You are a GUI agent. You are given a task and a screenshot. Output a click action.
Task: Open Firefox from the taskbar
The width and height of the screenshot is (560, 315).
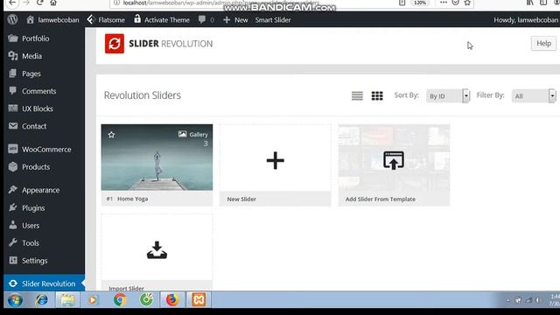pyautogui.click(x=172, y=300)
